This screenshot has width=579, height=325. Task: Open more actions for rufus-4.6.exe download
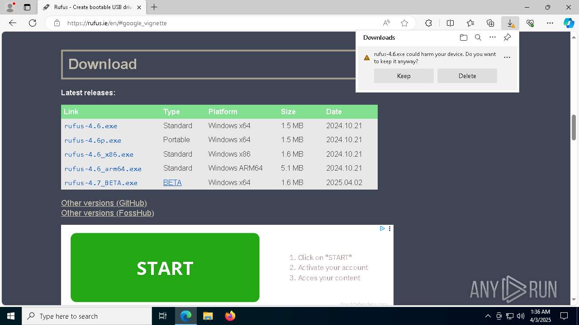coord(507,57)
